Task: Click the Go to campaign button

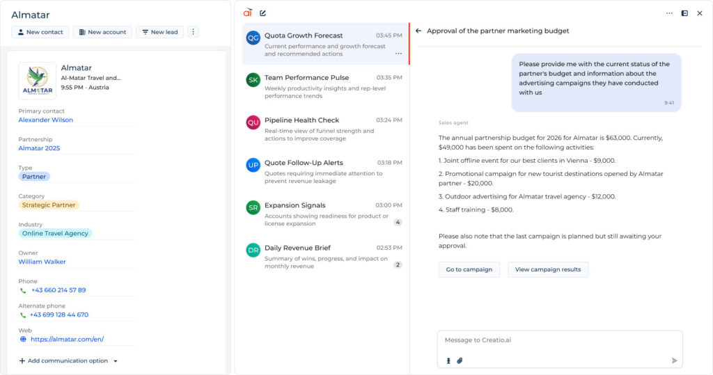Action: pos(469,269)
